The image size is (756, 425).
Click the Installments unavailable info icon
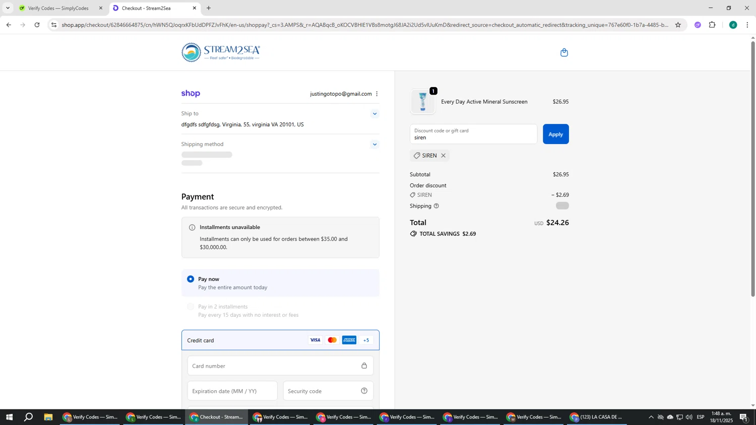192,228
